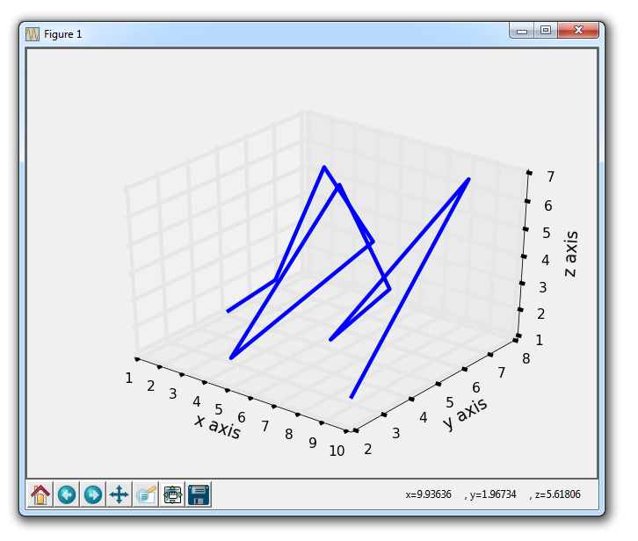This screenshot has width=638, height=541.
Task: Minimize the Figure 1 window
Action: coord(522,31)
